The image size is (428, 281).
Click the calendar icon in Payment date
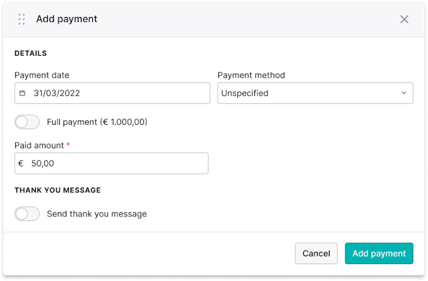(x=22, y=93)
